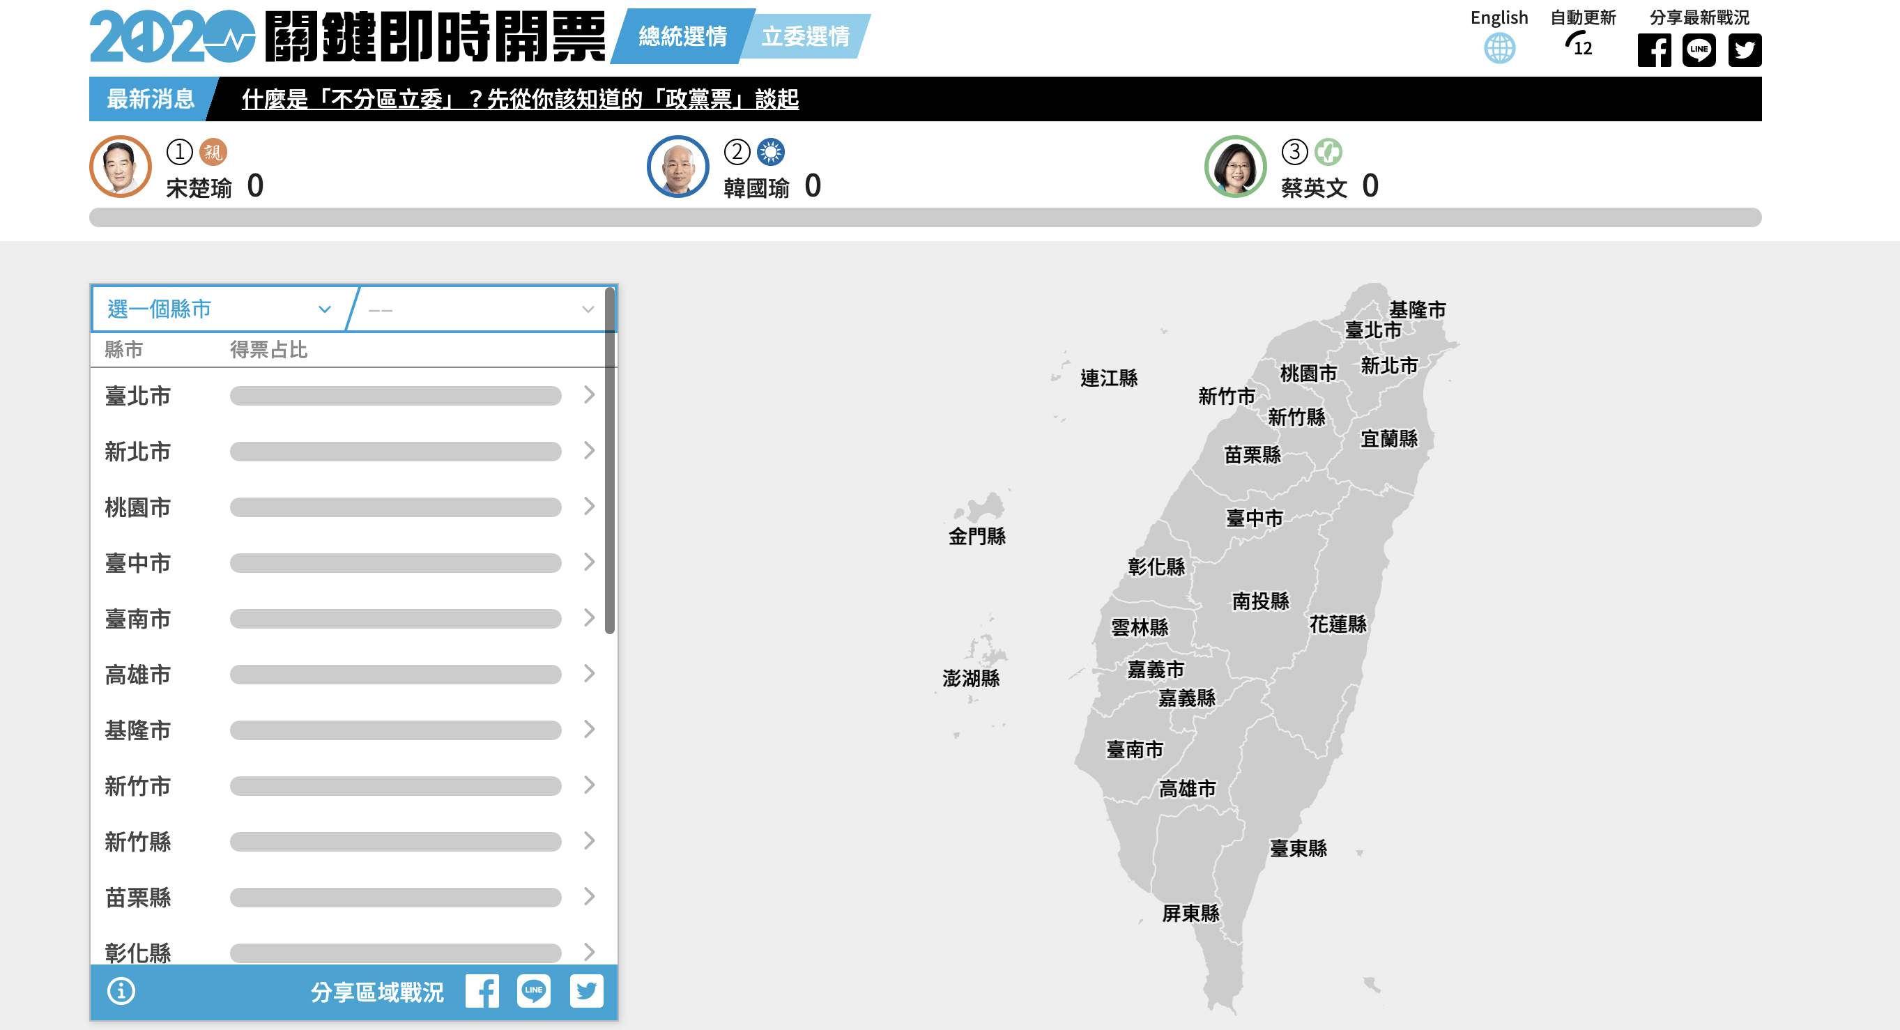
Task: Click 嘉義市 on the map
Action: [1156, 670]
